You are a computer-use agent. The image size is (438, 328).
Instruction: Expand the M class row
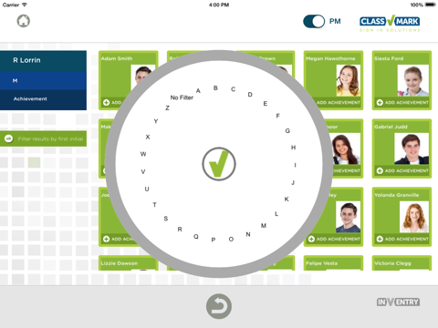pos(43,80)
